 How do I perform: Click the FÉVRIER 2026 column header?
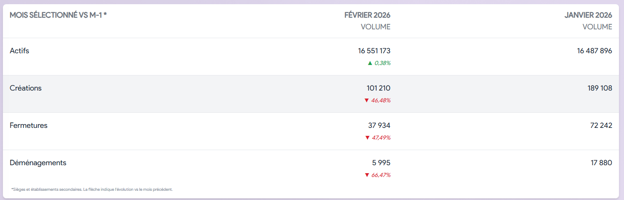(367, 16)
